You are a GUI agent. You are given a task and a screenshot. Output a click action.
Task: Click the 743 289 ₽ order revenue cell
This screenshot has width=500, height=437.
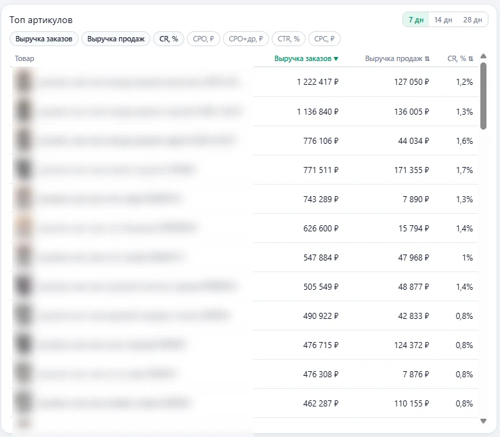[320, 199]
